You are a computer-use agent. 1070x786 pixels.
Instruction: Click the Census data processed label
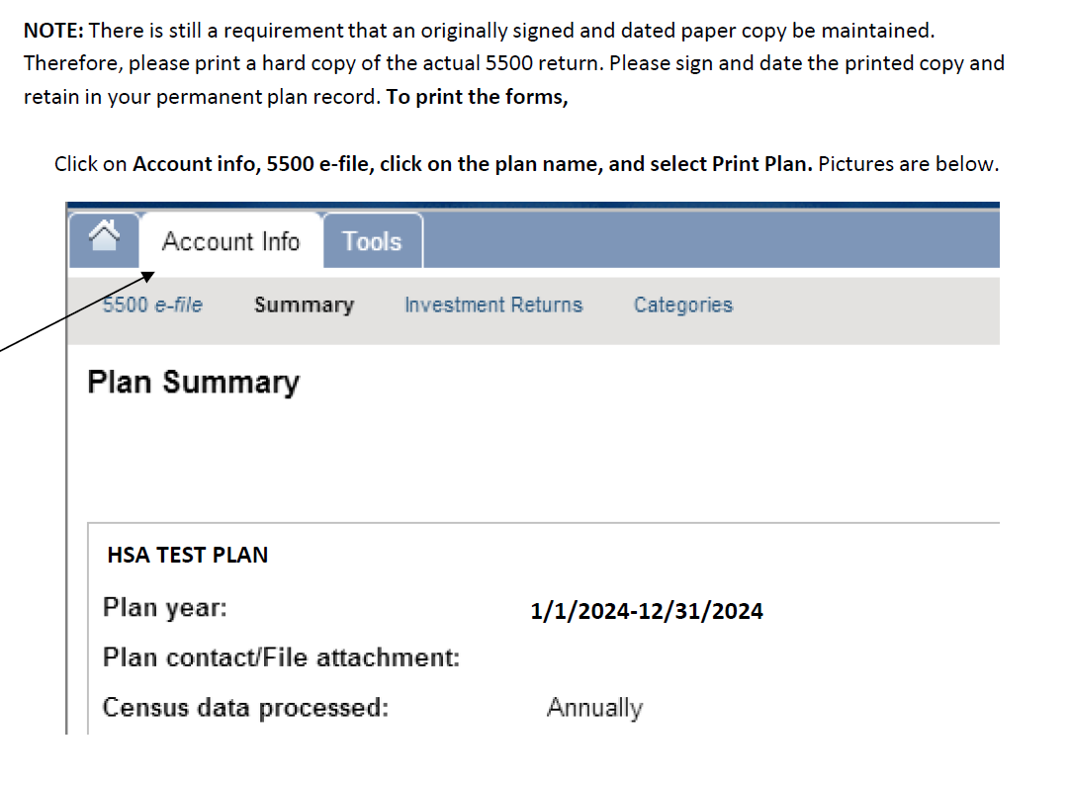tap(245, 708)
